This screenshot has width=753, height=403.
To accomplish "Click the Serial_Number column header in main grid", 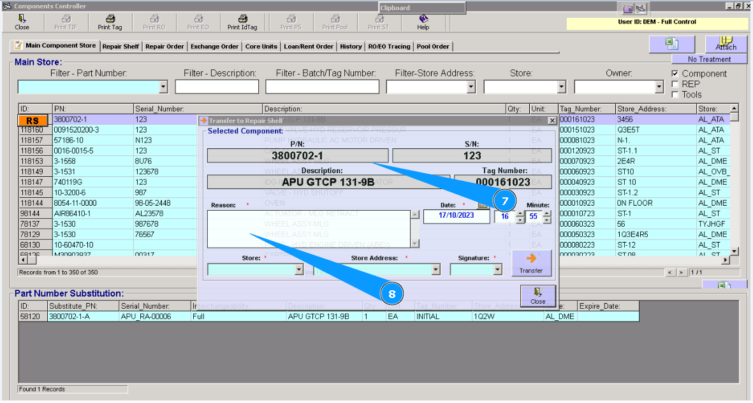I will click(198, 109).
